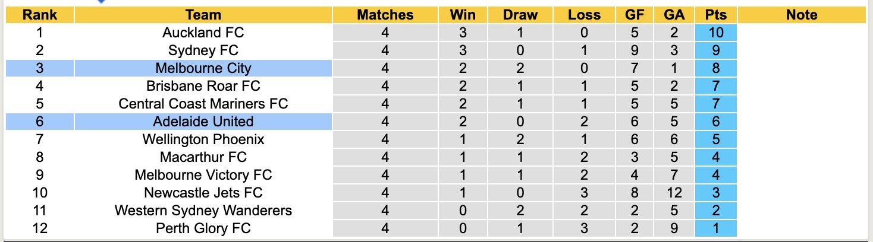This screenshot has width=873, height=242.
Task: Select the Matches column header
Action: (x=385, y=15)
